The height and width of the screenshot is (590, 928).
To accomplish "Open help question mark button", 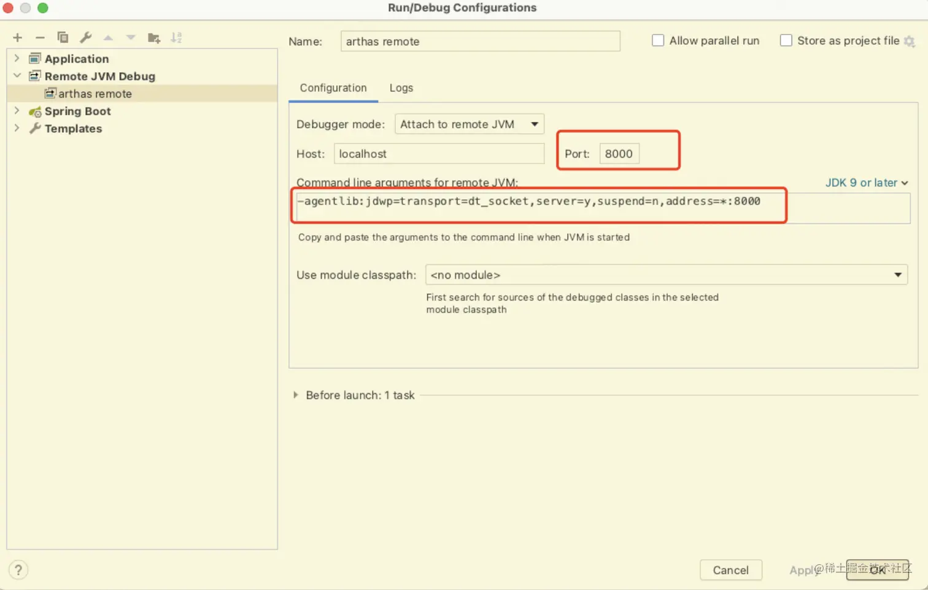I will [18, 570].
